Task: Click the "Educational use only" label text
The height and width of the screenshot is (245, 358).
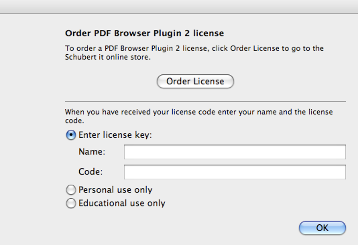Action: [122, 203]
